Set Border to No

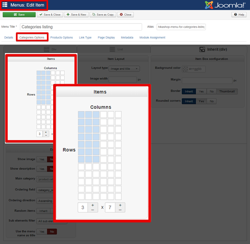click(211, 92)
